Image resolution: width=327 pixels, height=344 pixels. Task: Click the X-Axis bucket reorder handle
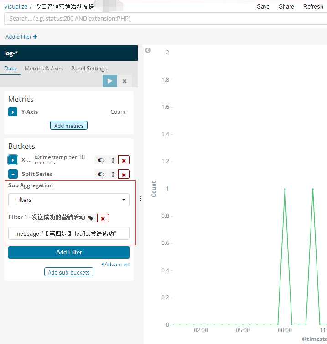click(113, 160)
